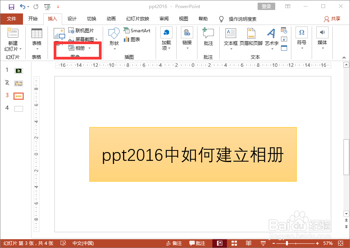This screenshot has height=248, width=350.
Task: Switch to the 切换 tab
Action: coord(92,19)
